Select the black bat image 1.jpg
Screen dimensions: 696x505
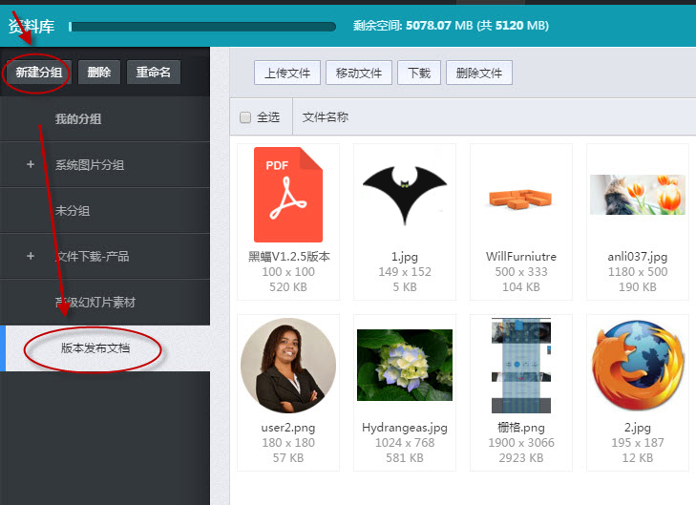[404, 194]
